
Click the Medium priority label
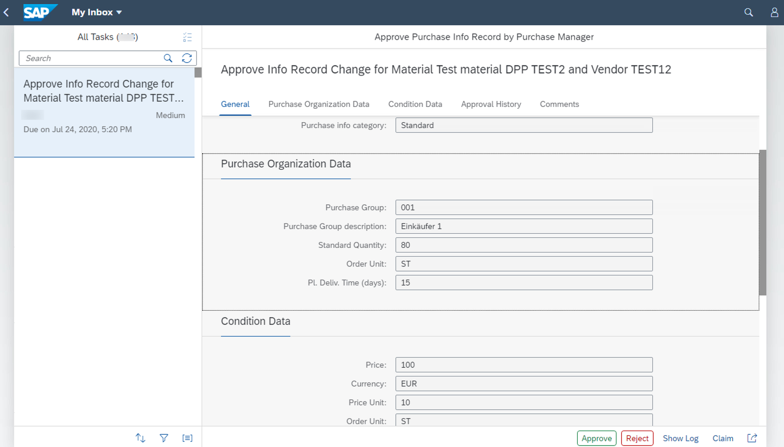[170, 115]
